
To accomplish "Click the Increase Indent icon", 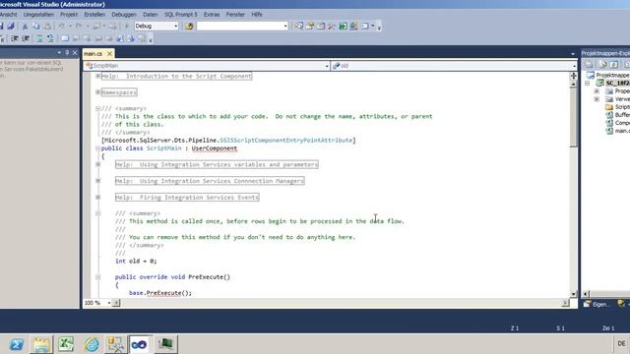I will (x=26, y=38).
